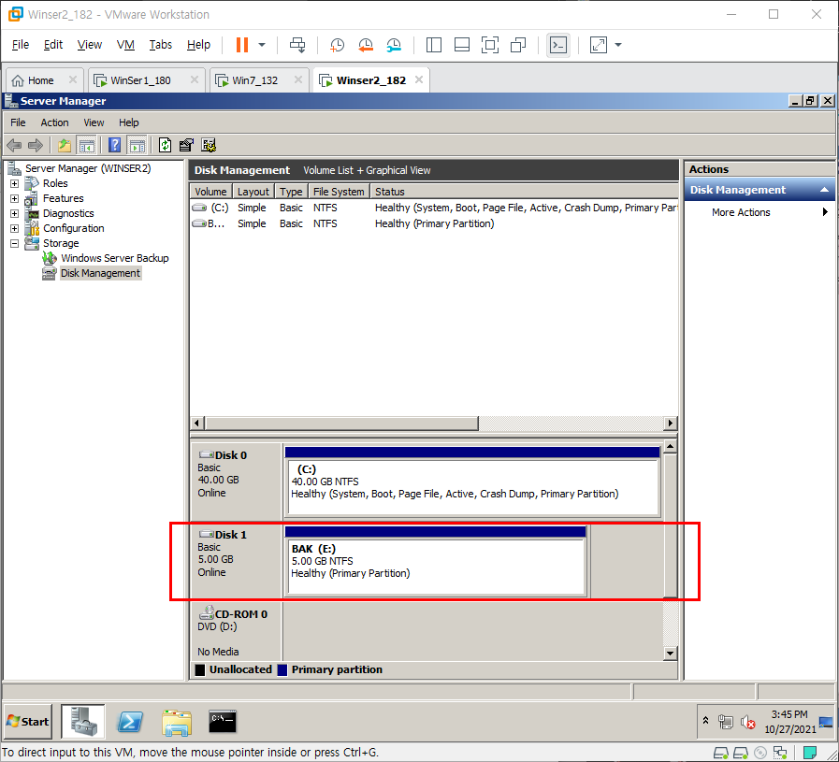Open Server Manager from the taskbar
The image size is (839, 762).
pyautogui.click(x=83, y=722)
